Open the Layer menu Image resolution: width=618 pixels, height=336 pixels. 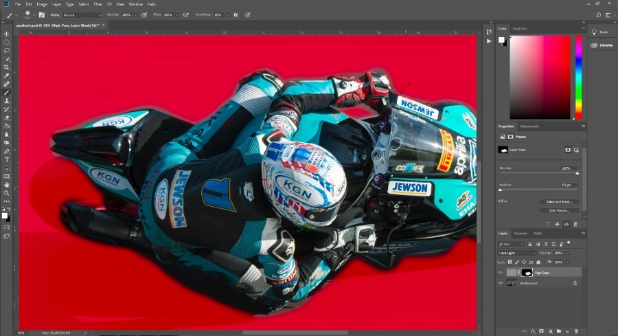tap(56, 4)
